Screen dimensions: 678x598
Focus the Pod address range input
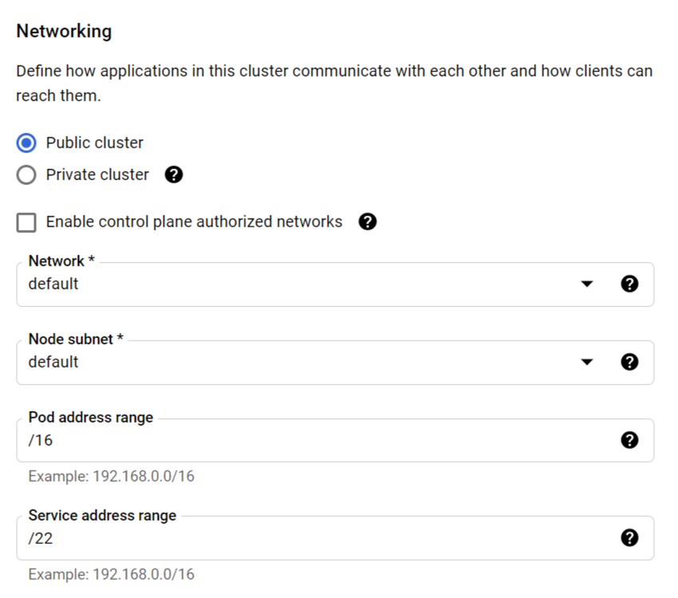pyautogui.click(x=335, y=440)
